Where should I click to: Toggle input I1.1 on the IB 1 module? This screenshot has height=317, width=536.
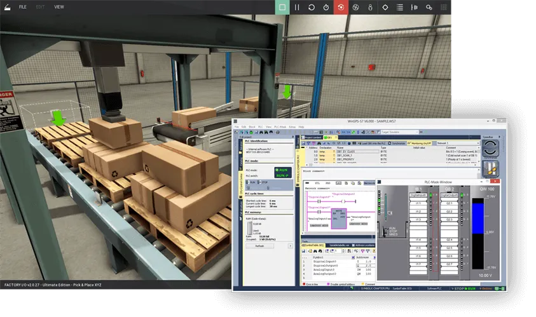click(x=418, y=203)
